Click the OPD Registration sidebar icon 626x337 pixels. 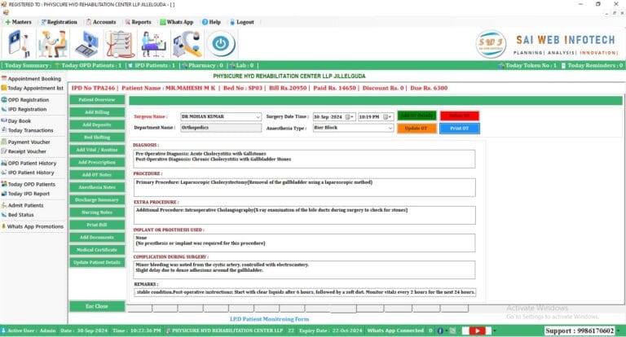click(4, 99)
